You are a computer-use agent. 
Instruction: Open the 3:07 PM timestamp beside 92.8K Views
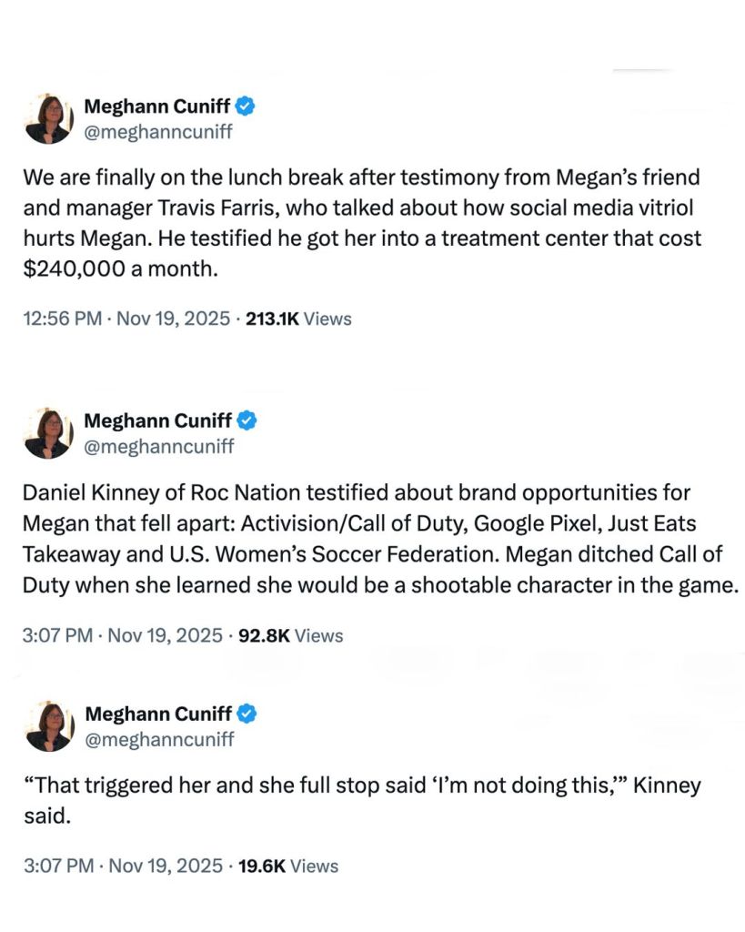click(x=122, y=635)
